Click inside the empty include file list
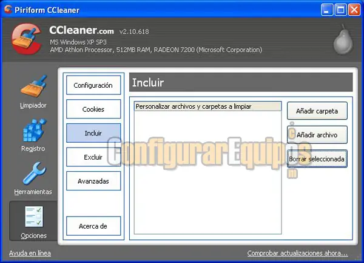 207,172
